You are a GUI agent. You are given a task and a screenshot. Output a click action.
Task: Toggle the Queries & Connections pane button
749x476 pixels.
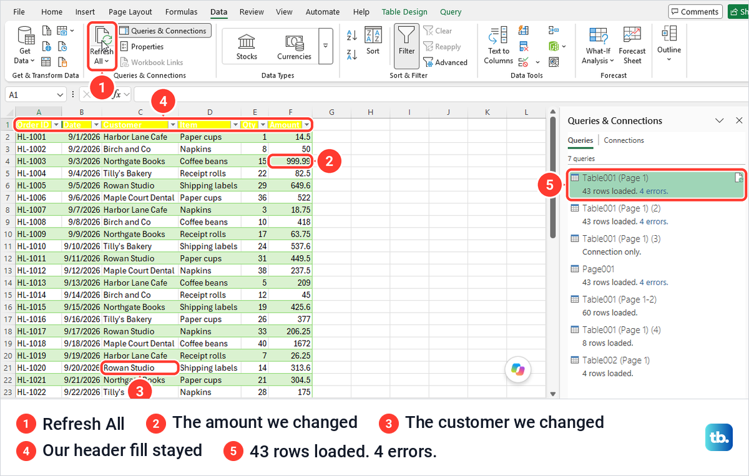pyautogui.click(x=164, y=31)
